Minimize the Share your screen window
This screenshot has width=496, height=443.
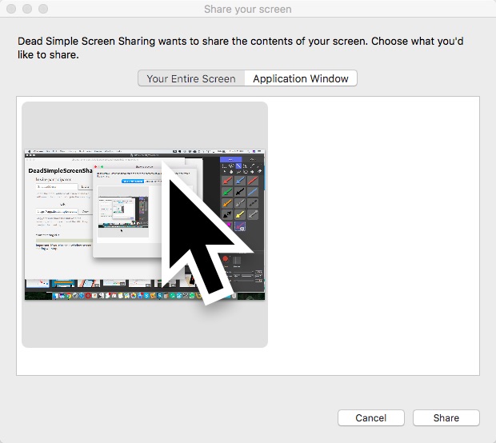(x=27, y=9)
